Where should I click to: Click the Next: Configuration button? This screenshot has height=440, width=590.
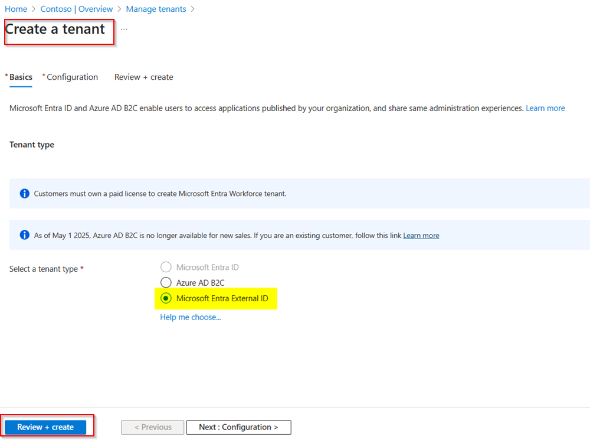[238, 427]
